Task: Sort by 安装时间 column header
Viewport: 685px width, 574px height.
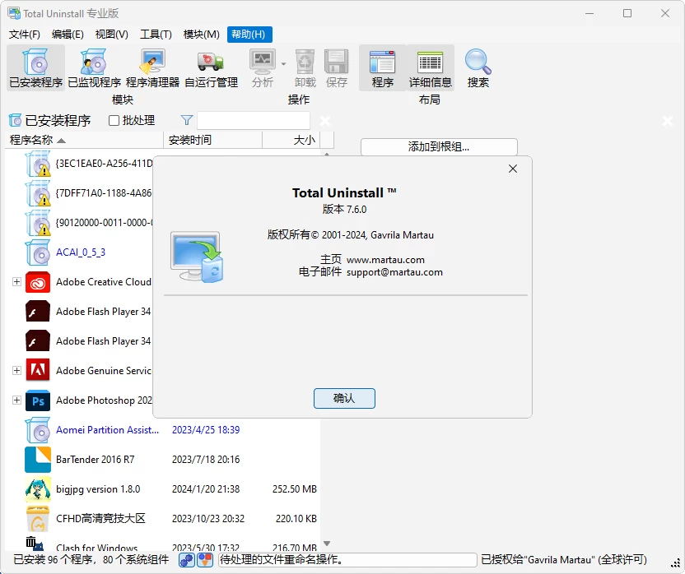Action: [x=212, y=140]
